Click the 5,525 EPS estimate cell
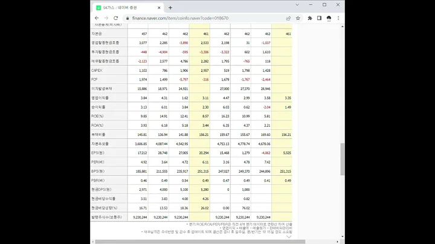The height and width of the screenshot is (244, 435). pyautogui.click(x=287, y=153)
